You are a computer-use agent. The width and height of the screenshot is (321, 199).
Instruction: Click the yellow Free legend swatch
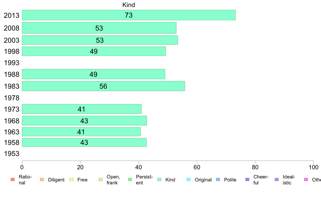coord(71,180)
